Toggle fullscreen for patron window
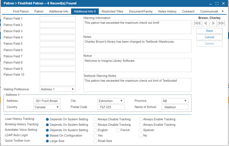 pyautogui.click(x=217, y=3)
